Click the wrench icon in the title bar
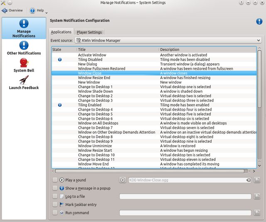266x222 pixels. [3, 2]
